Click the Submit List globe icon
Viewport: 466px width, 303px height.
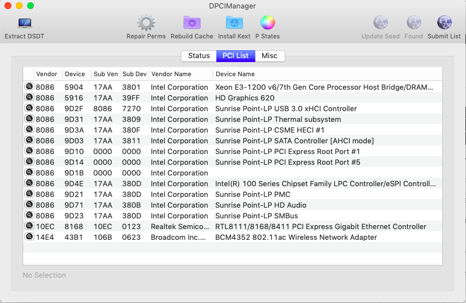[444, 24]
